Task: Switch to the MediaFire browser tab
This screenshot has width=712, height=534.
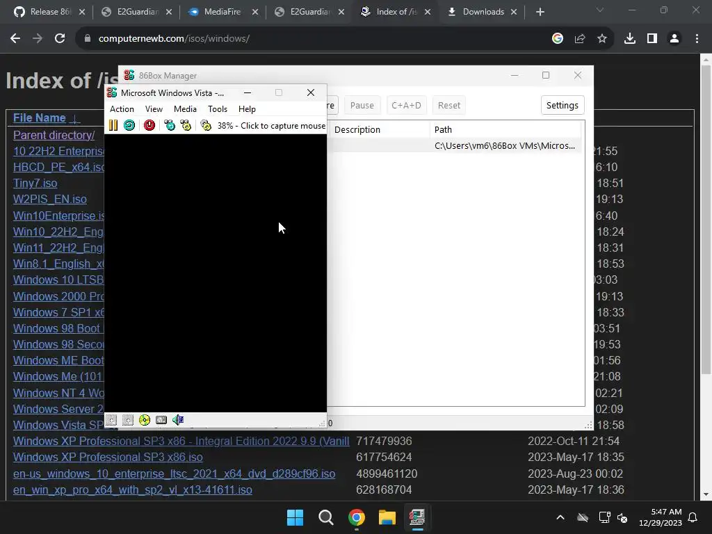Action: 222,12
